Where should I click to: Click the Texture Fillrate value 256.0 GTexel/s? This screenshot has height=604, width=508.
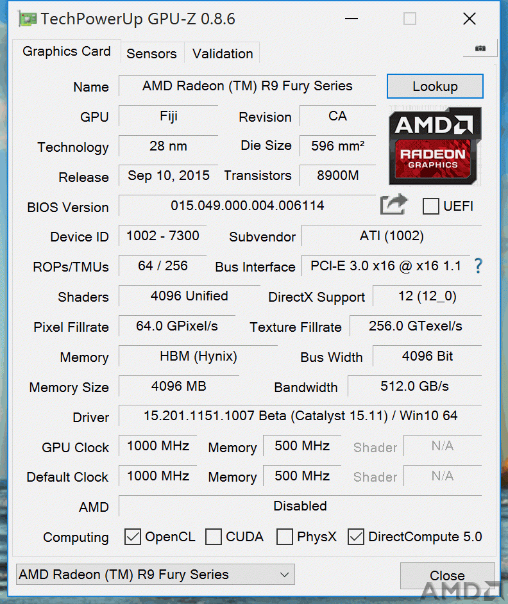click(416, 326)
